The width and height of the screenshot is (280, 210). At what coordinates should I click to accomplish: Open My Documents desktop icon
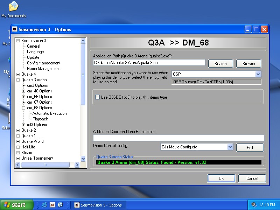[x=13, y=7]
